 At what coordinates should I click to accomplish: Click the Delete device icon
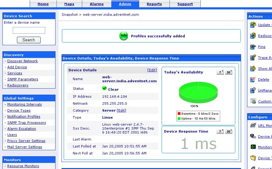(253, 79)
